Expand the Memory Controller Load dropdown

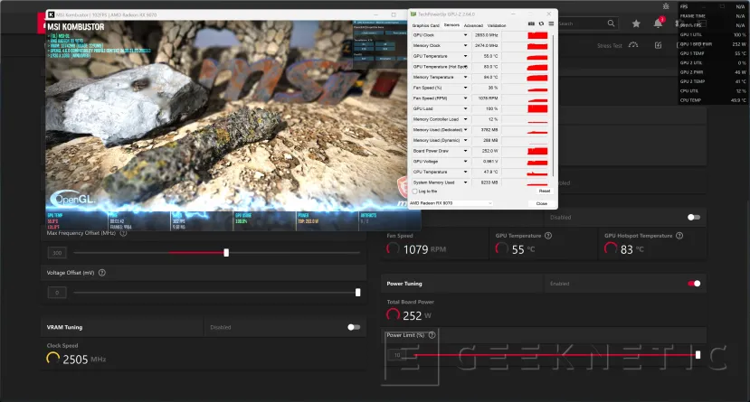(x=465, y=119)
